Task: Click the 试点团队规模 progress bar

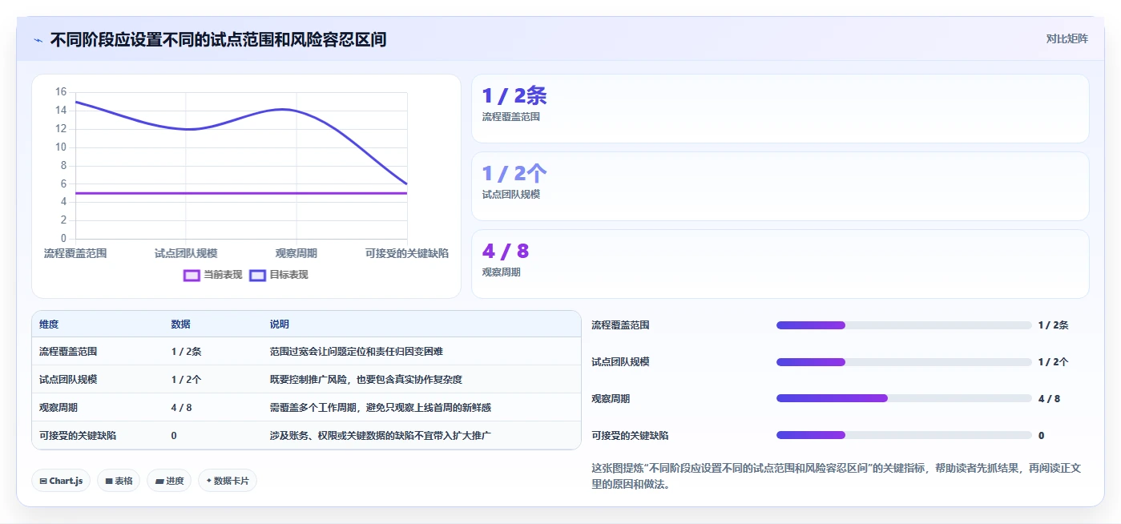Action: [x=903, y=362]
